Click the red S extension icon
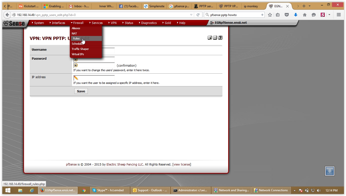 (323, 15)
